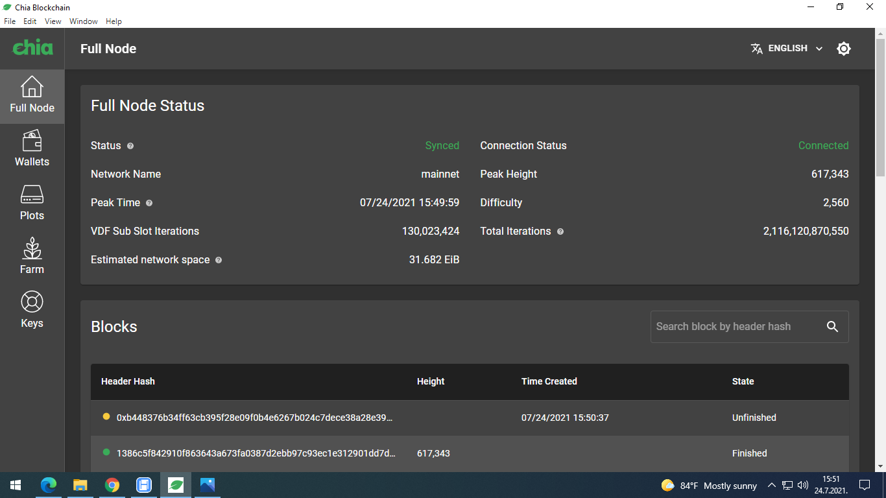Click the mainnet network name value
Screen dimensions: 886x498
tap(440, 174)
